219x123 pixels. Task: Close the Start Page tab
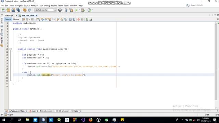16,15
